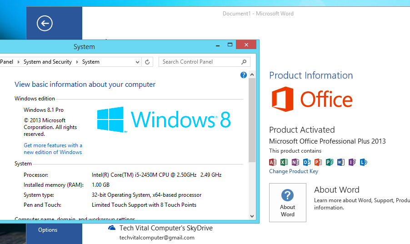
Task: Click the About Word heading text
Action: 337,189
